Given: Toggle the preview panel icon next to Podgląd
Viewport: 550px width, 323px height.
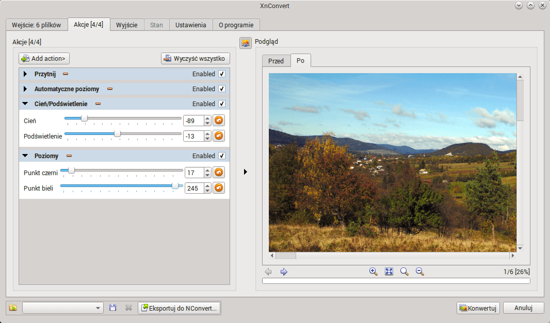Looking at the screenshot, I should coord(246,43).
